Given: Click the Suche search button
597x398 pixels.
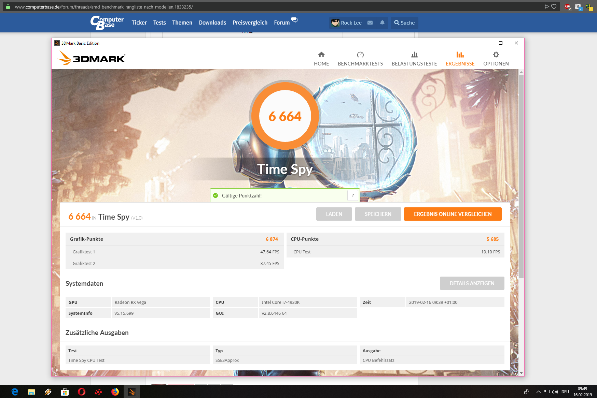Looking at the screenshot, I should (x=404, y=23).
